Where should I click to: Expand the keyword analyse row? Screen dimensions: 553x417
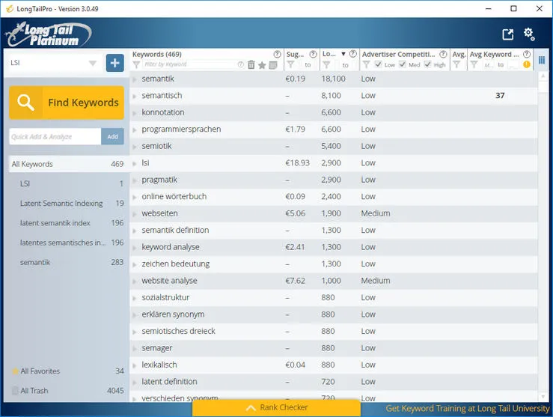(x=135, y=248)
